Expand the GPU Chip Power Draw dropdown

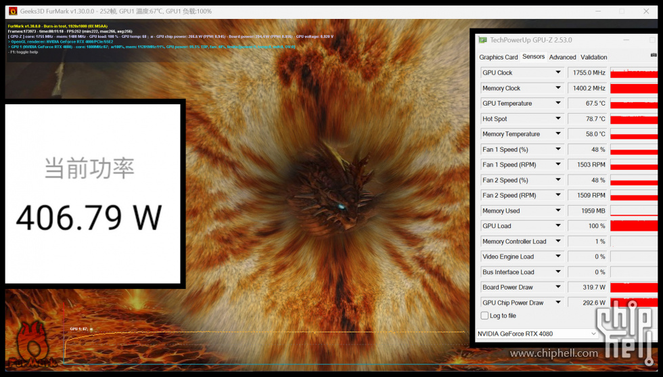point(558,303)
